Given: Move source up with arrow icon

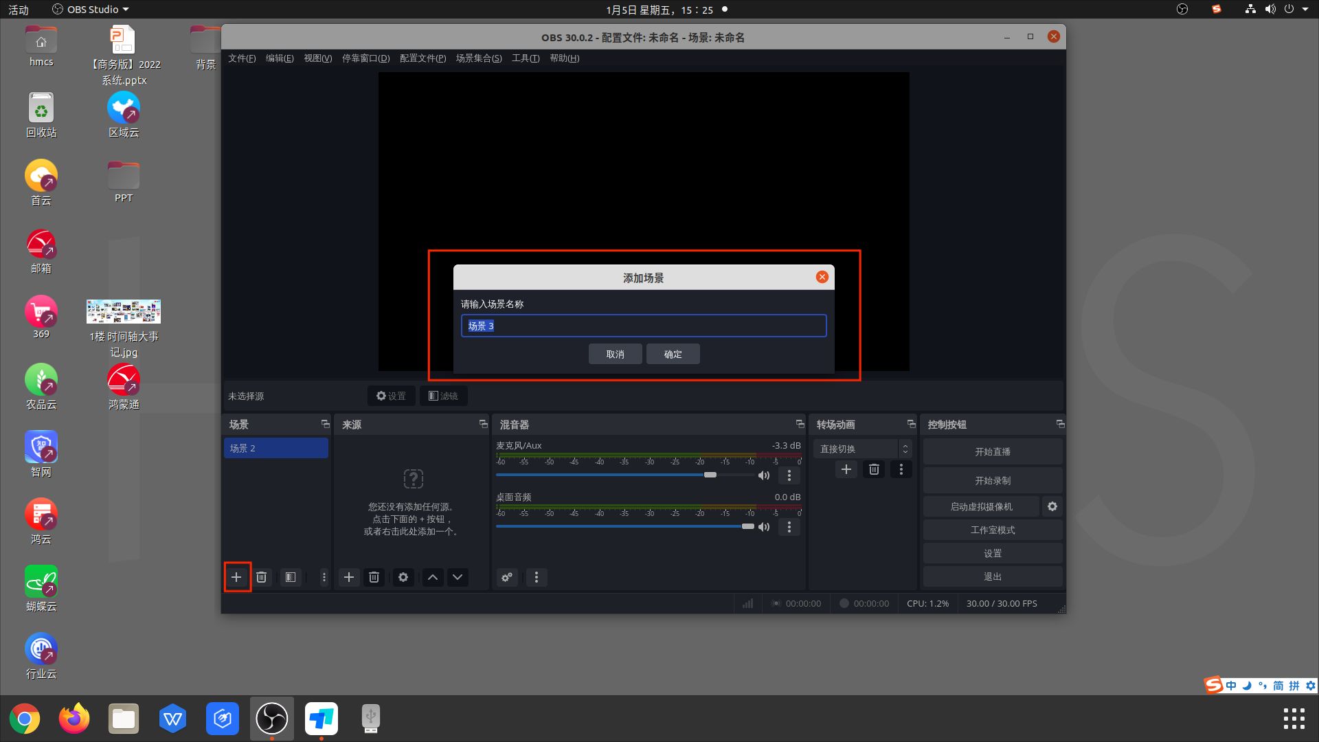Looking at the screenshot, I should coord(433,577).
